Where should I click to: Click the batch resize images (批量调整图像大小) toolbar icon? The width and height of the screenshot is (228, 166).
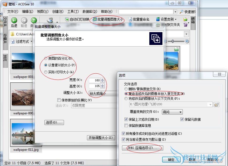[x=95, y=19]
